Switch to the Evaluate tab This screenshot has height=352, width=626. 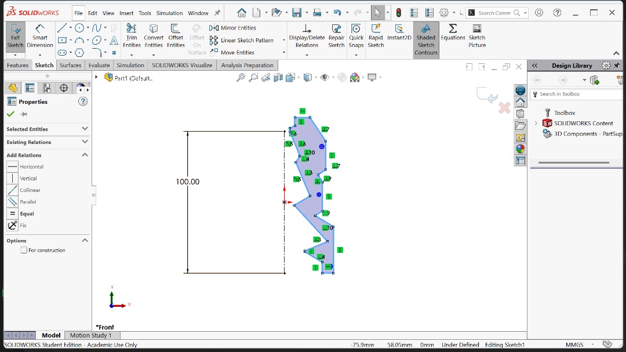click(x=99, y=65)
